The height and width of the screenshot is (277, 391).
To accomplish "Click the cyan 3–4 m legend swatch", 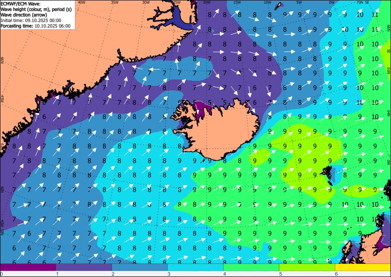I will point(195,267).
